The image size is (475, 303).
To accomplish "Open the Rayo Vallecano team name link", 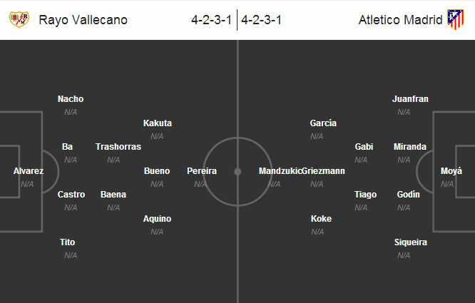I will (83, 20).
